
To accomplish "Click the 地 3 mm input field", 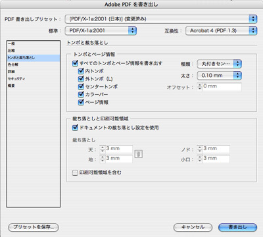I will (x=118, y=159).
